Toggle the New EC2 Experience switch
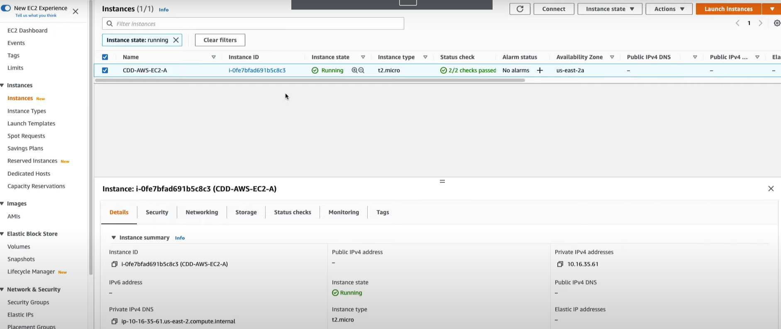Viewport: 781px width, 329px height. point(6,8)
